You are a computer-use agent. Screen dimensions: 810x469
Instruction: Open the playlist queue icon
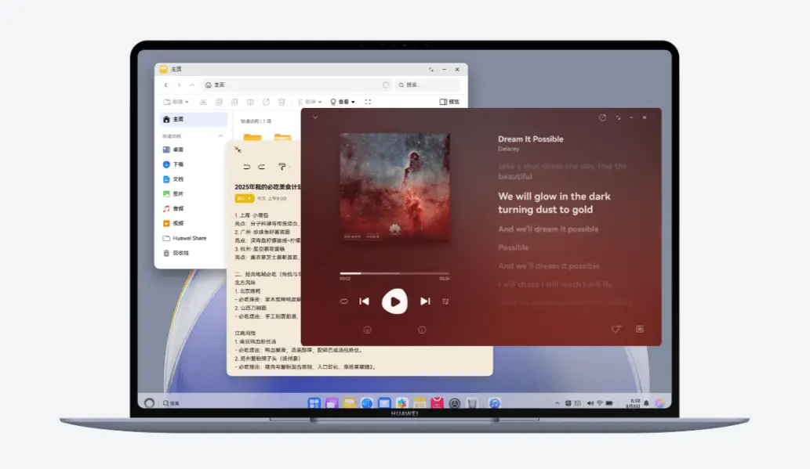coord(445,301)
